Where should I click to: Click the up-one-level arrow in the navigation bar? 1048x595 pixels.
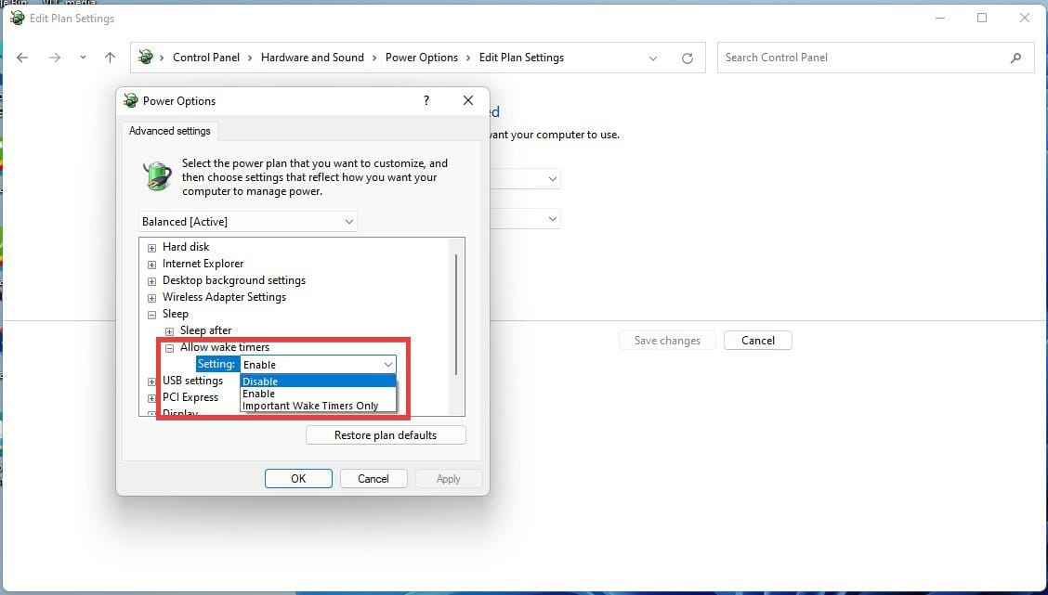[110, 58]
